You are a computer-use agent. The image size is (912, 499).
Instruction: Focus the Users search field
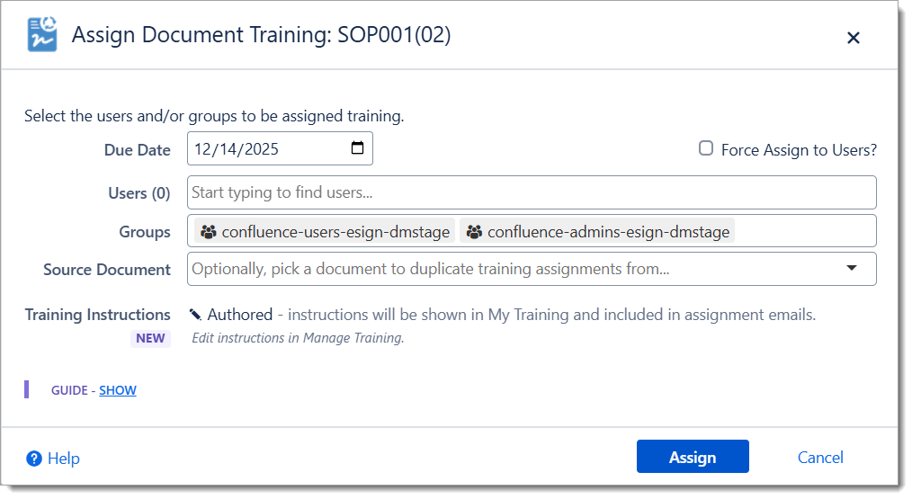point(531,192)
